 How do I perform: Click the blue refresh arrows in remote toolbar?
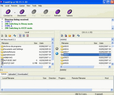point(78,36)
